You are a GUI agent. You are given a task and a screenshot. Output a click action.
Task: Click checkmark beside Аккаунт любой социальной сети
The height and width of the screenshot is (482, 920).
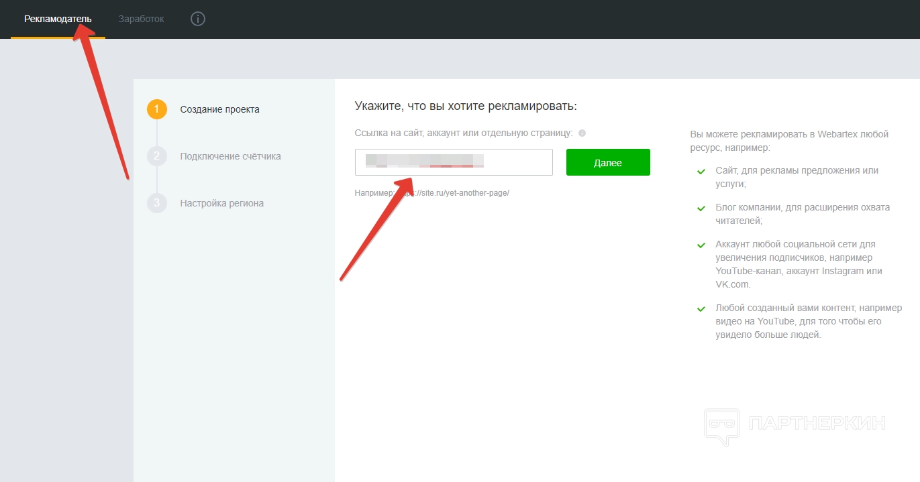coord(701,245)
